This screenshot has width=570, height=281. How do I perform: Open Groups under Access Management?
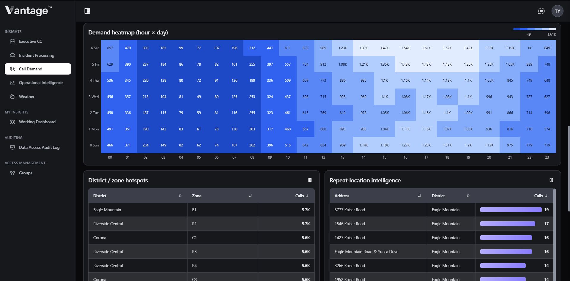coord(38,173)
